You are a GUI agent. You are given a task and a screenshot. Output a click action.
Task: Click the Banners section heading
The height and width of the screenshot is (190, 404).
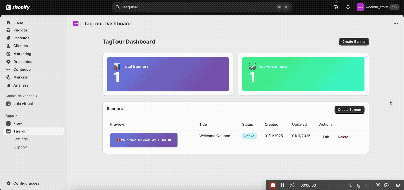click(115, 109)
